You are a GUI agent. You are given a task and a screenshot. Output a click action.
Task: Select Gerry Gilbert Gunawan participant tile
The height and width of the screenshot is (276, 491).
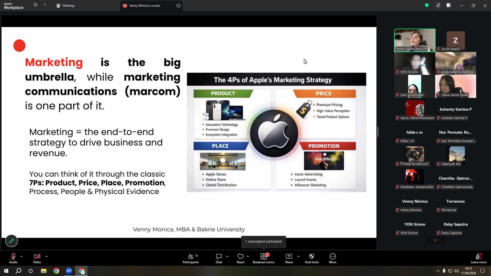415,109
